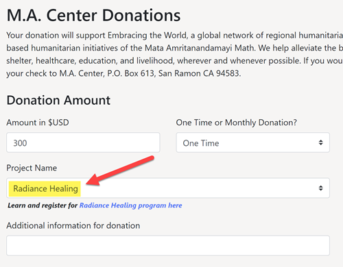Open the One Time or Monthly Donation dropdown
This screenshot has width=343, height=267.
[252, 142]
